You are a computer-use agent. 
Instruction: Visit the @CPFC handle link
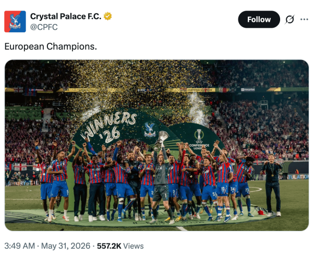(44, 27)
